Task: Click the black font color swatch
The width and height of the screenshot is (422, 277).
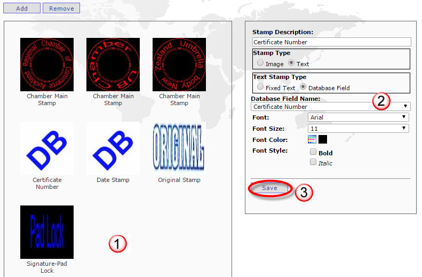Action: (323, 140)
